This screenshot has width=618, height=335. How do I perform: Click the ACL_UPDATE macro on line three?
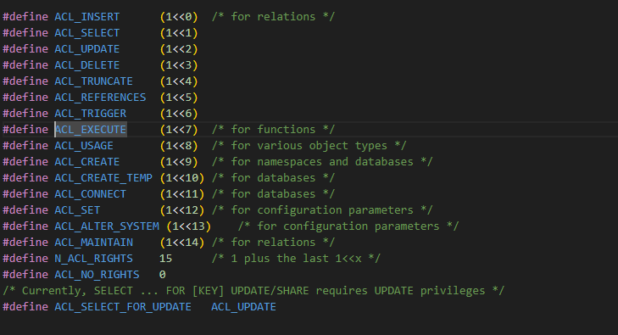pos(87,49)
